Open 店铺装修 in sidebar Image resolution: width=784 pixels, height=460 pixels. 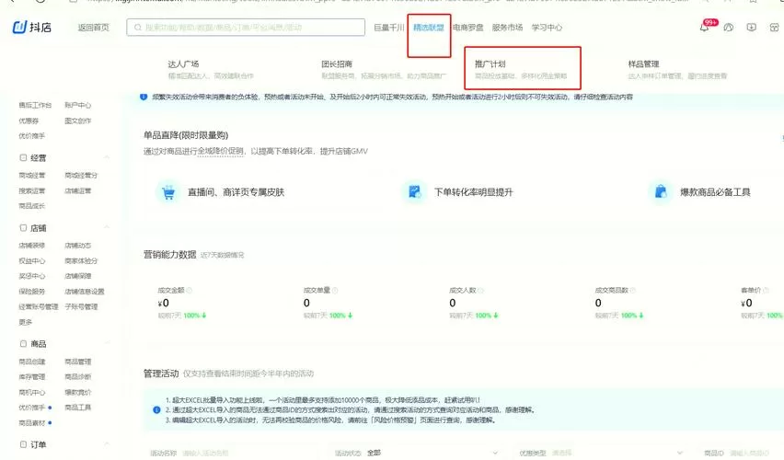coord(32,246)
